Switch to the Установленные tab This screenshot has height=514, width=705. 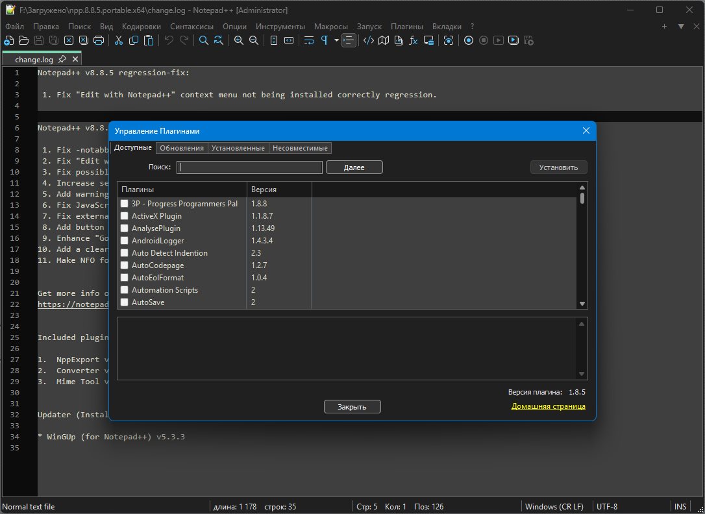pyautogui.click(x=238, y=148)
